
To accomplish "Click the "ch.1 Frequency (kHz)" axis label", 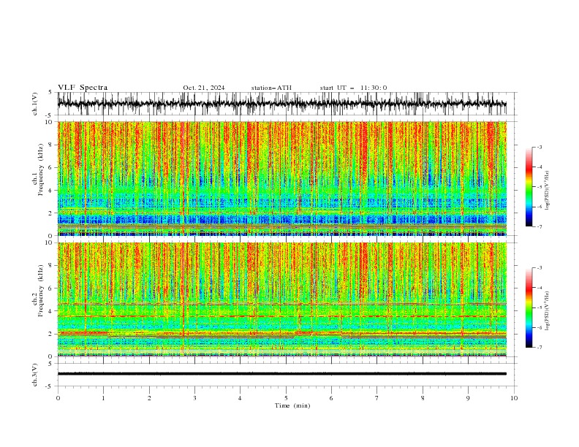I will point(39,169).
